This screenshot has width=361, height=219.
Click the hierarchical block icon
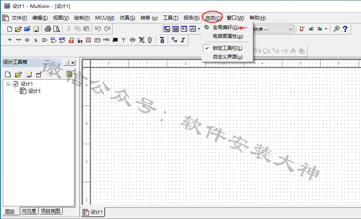[x=174, y=40]
